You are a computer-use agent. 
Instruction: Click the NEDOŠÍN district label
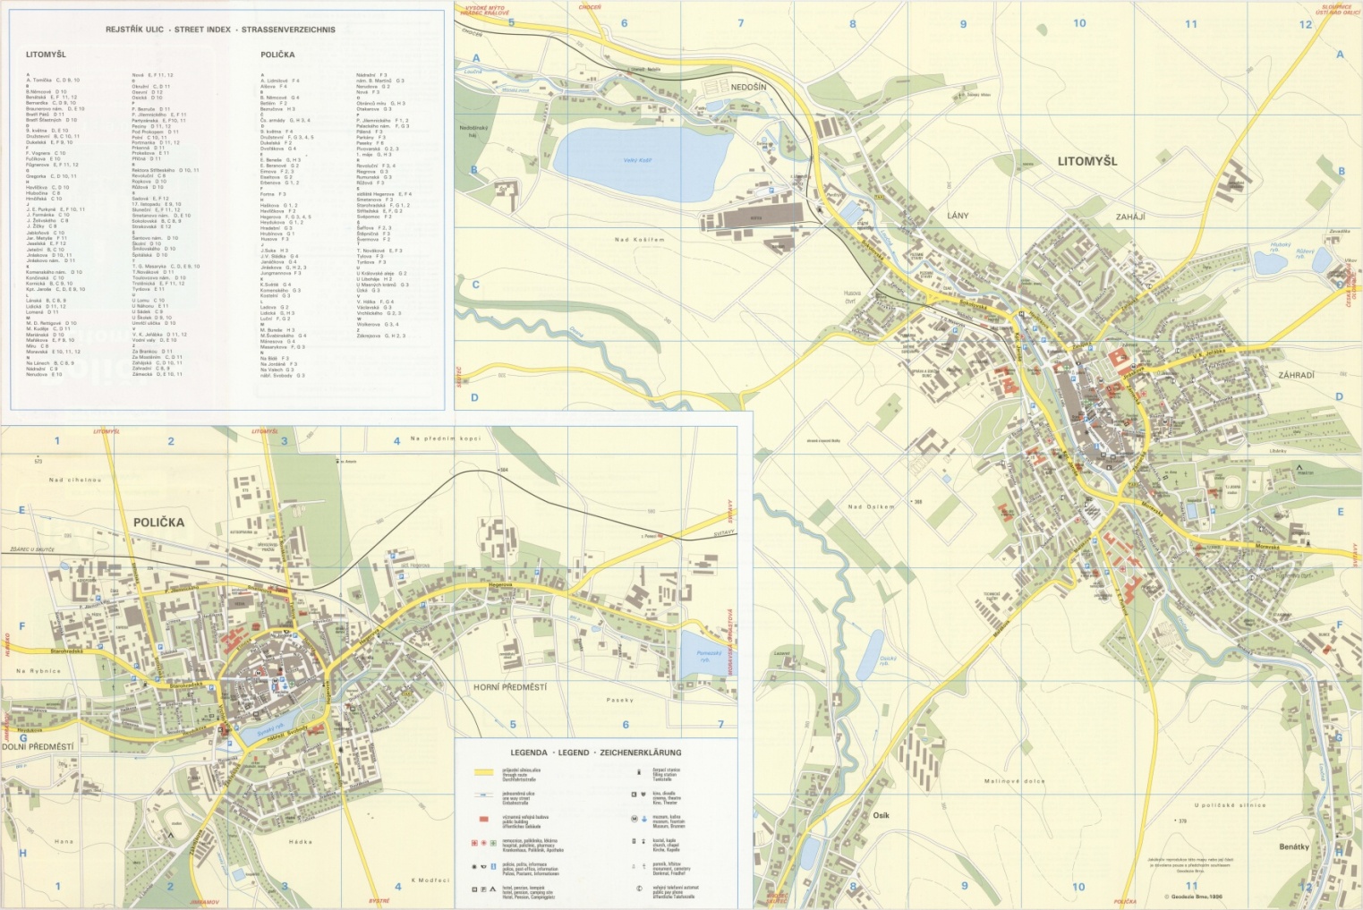748,88
